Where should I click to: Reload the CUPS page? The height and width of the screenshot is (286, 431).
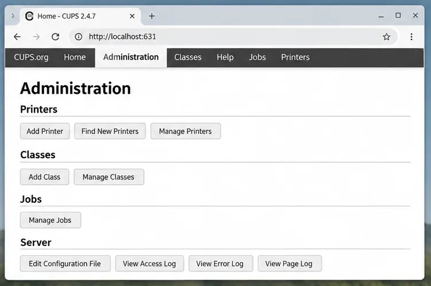56,37
